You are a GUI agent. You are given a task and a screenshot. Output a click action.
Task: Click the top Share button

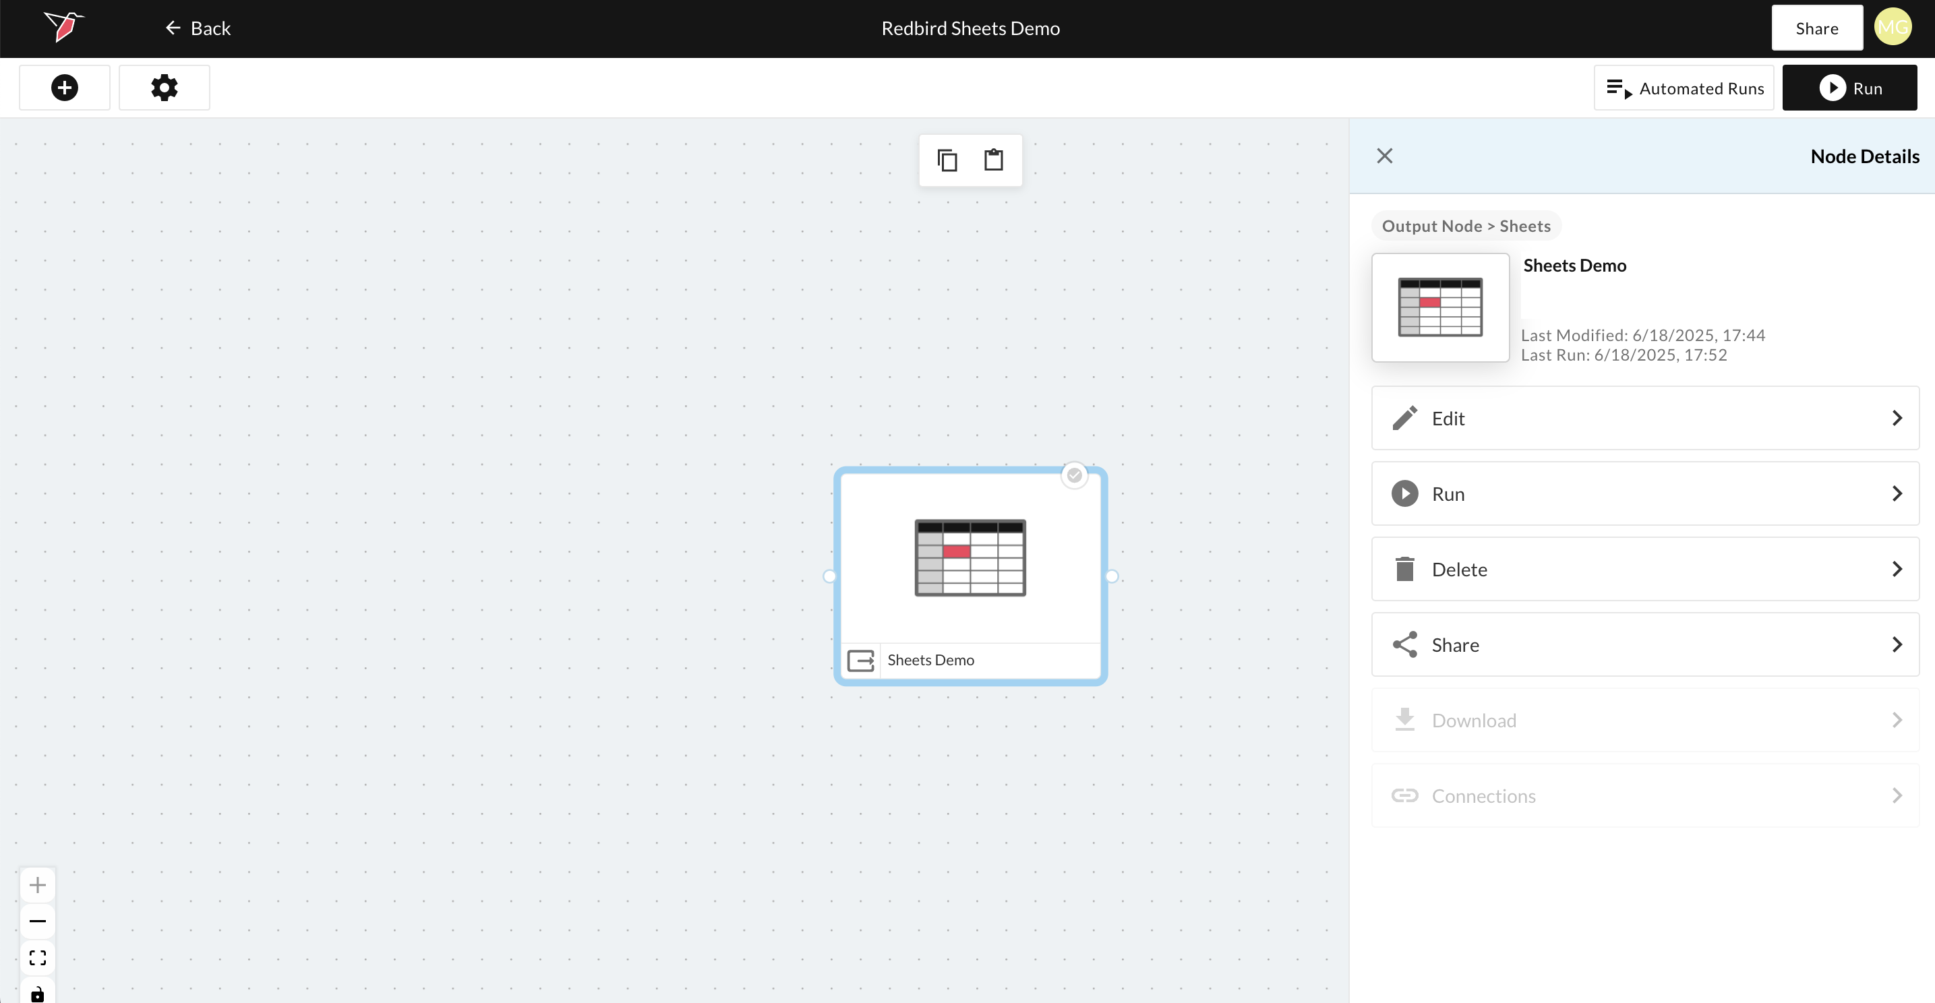pos(1816,28)
